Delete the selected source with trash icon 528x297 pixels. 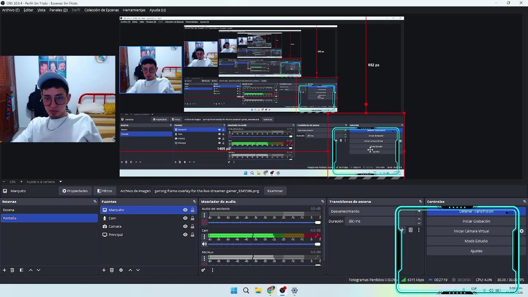[x=112, y=270]
